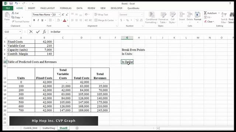This screenshot has width=236, height=132.
Task: Switch to ScatterDiag sheet tab
Action: (x=49, y=128)
